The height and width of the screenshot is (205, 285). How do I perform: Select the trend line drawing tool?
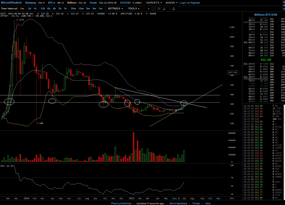coord(154,9)
